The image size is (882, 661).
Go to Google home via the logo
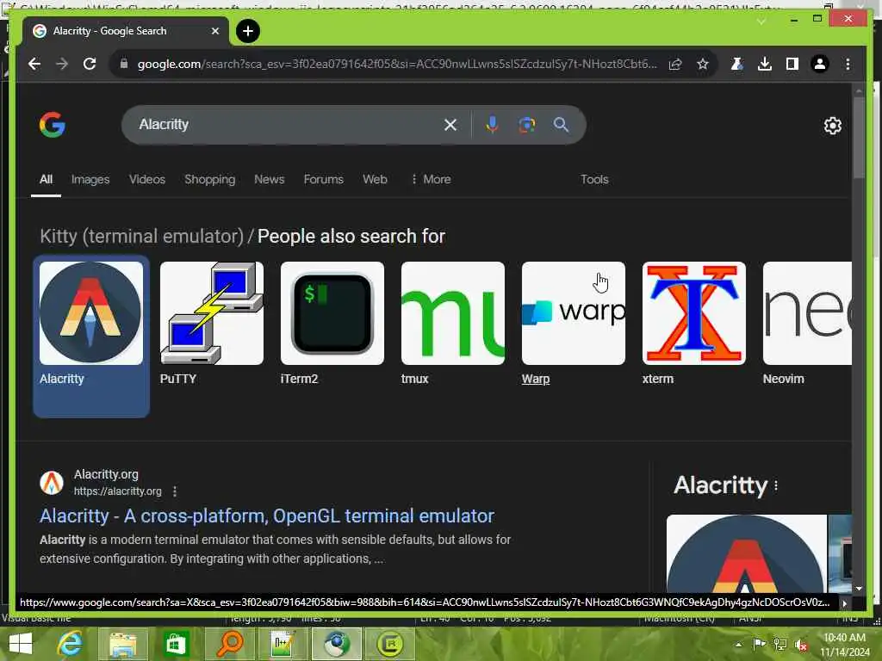click(x=53, y=124)
